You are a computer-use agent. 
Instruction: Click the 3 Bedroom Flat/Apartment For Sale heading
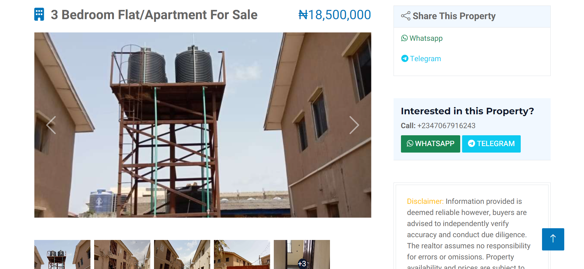[154, 15]
